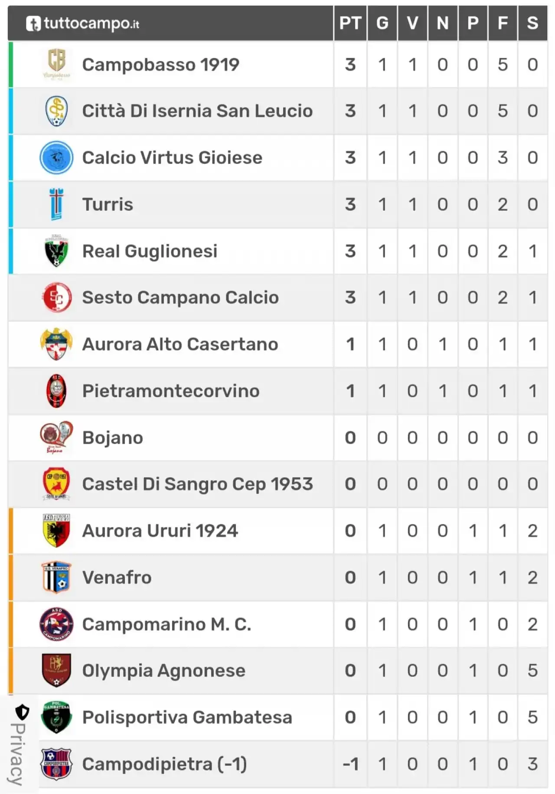
Task: Select the Campodipietra (-1) team name
Action: [x=165, y=764]
